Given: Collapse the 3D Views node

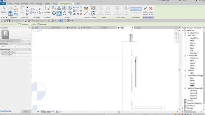Looking at the screenshot, I should coord(185,71).
